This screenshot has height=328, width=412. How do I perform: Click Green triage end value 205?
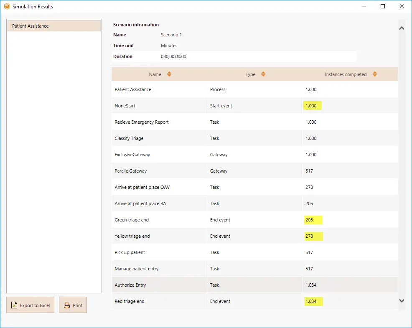click(309, 220)
